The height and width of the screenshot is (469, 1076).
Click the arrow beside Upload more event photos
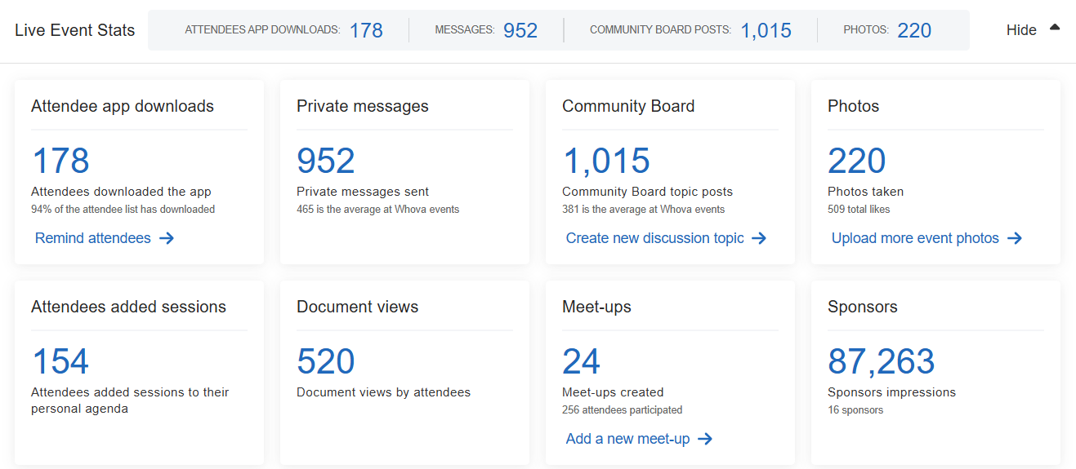pos(1015,238)
